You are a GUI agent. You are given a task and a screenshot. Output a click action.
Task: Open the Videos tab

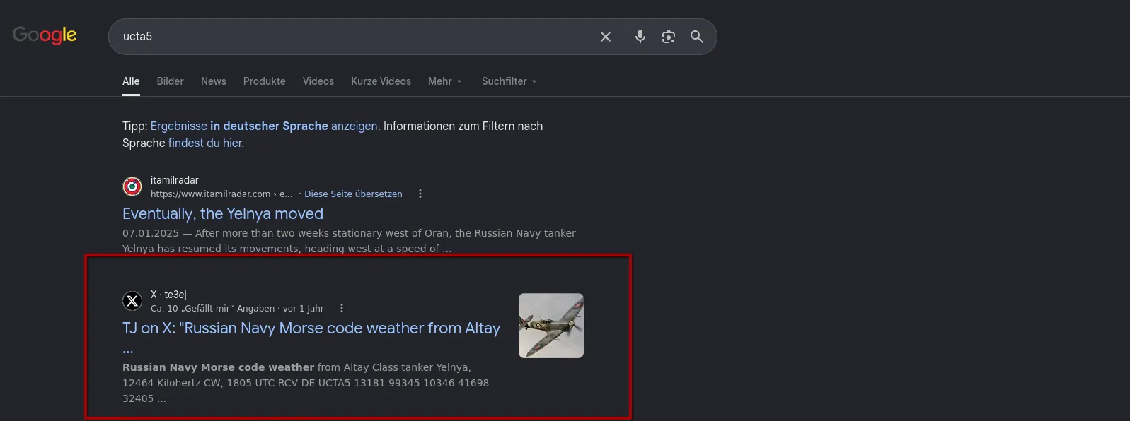pos(318,81)
